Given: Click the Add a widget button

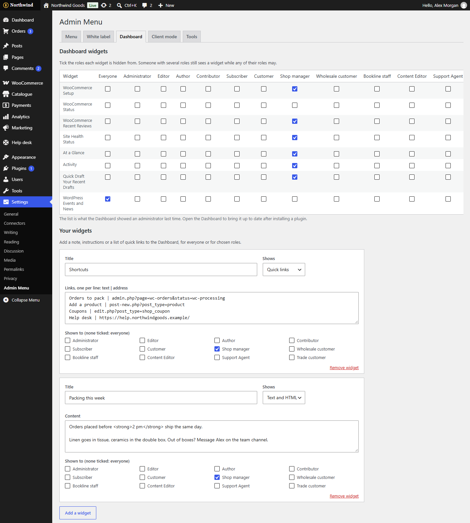Looking at the screenshot, I should click(x=78, y=513).
